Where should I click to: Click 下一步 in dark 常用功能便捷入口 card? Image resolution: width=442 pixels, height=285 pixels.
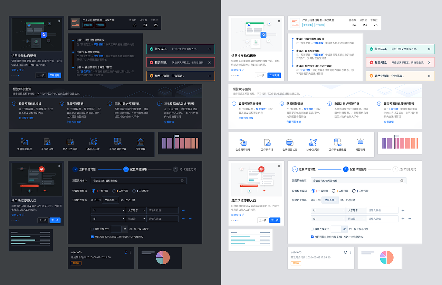point(55,220)
